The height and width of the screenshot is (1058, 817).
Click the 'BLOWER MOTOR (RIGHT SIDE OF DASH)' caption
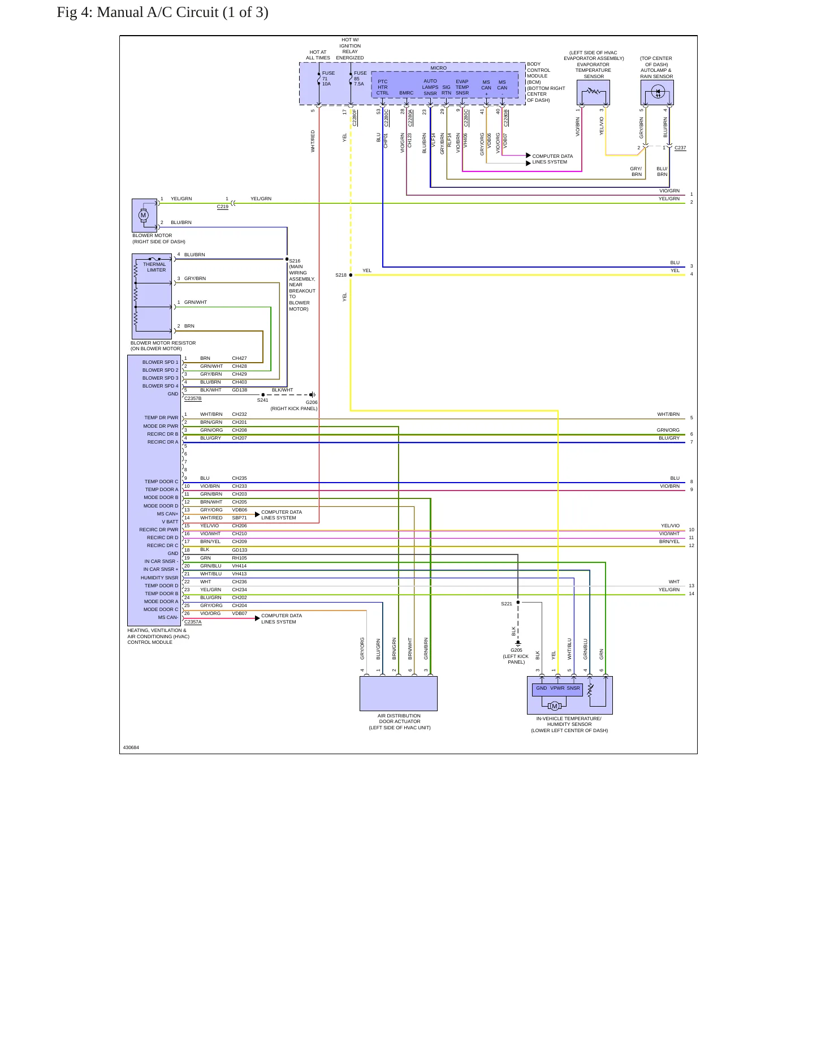click(159, 238)
